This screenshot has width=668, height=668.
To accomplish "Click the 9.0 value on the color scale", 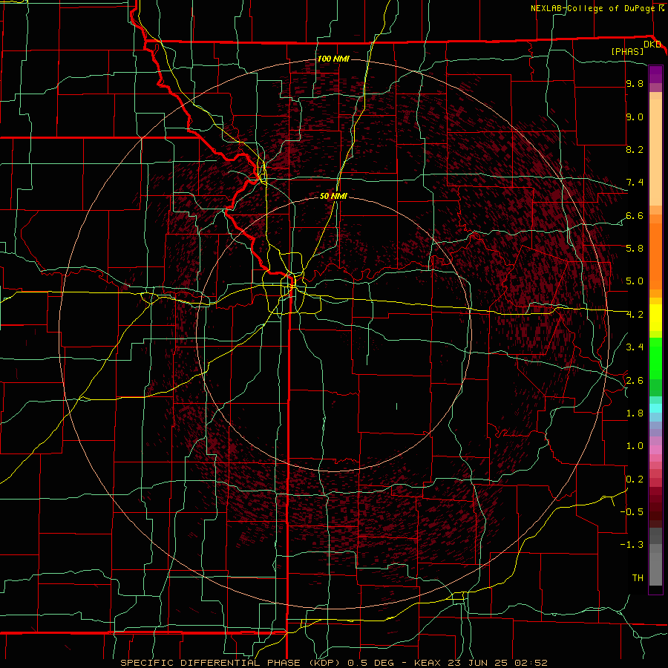I will (x=635, y=117).
